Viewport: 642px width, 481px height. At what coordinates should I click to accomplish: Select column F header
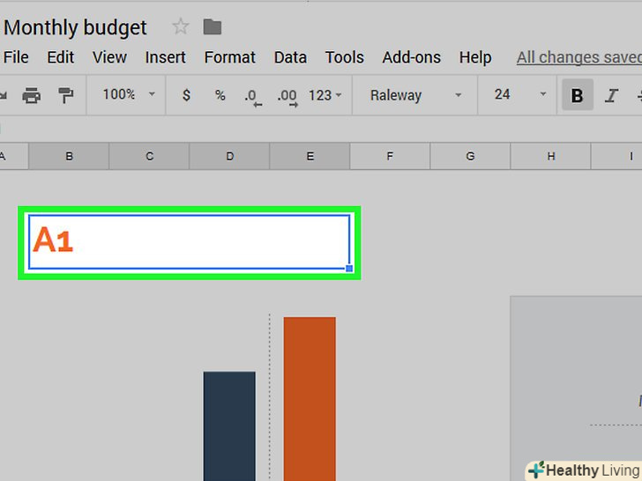click(390, 156)
